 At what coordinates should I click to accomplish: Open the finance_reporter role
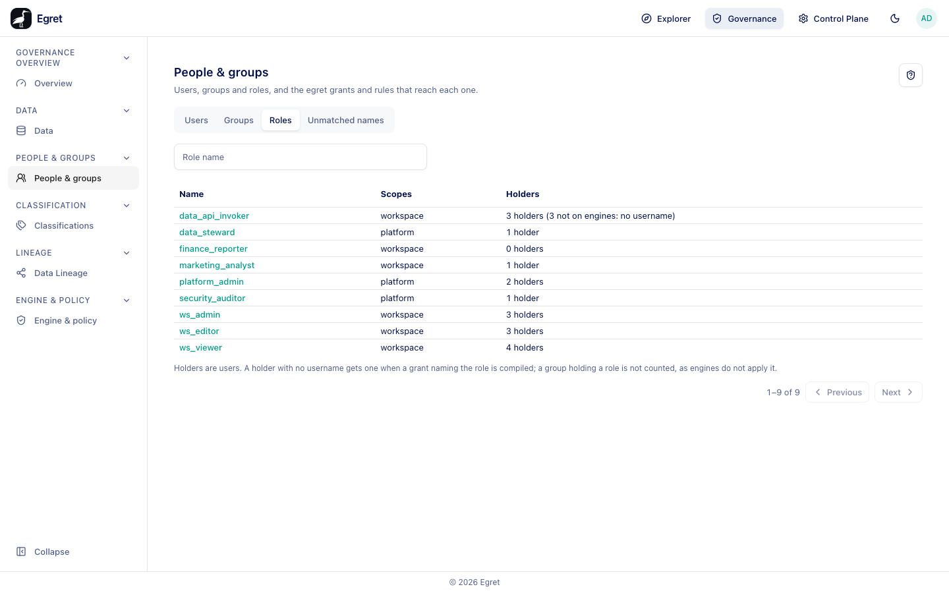click(x=214, y=249)
